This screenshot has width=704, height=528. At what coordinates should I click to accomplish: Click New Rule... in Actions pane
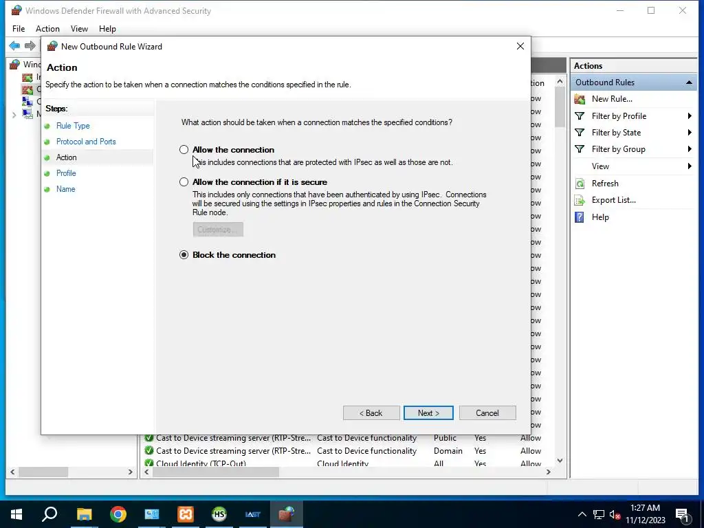[612, 99]
